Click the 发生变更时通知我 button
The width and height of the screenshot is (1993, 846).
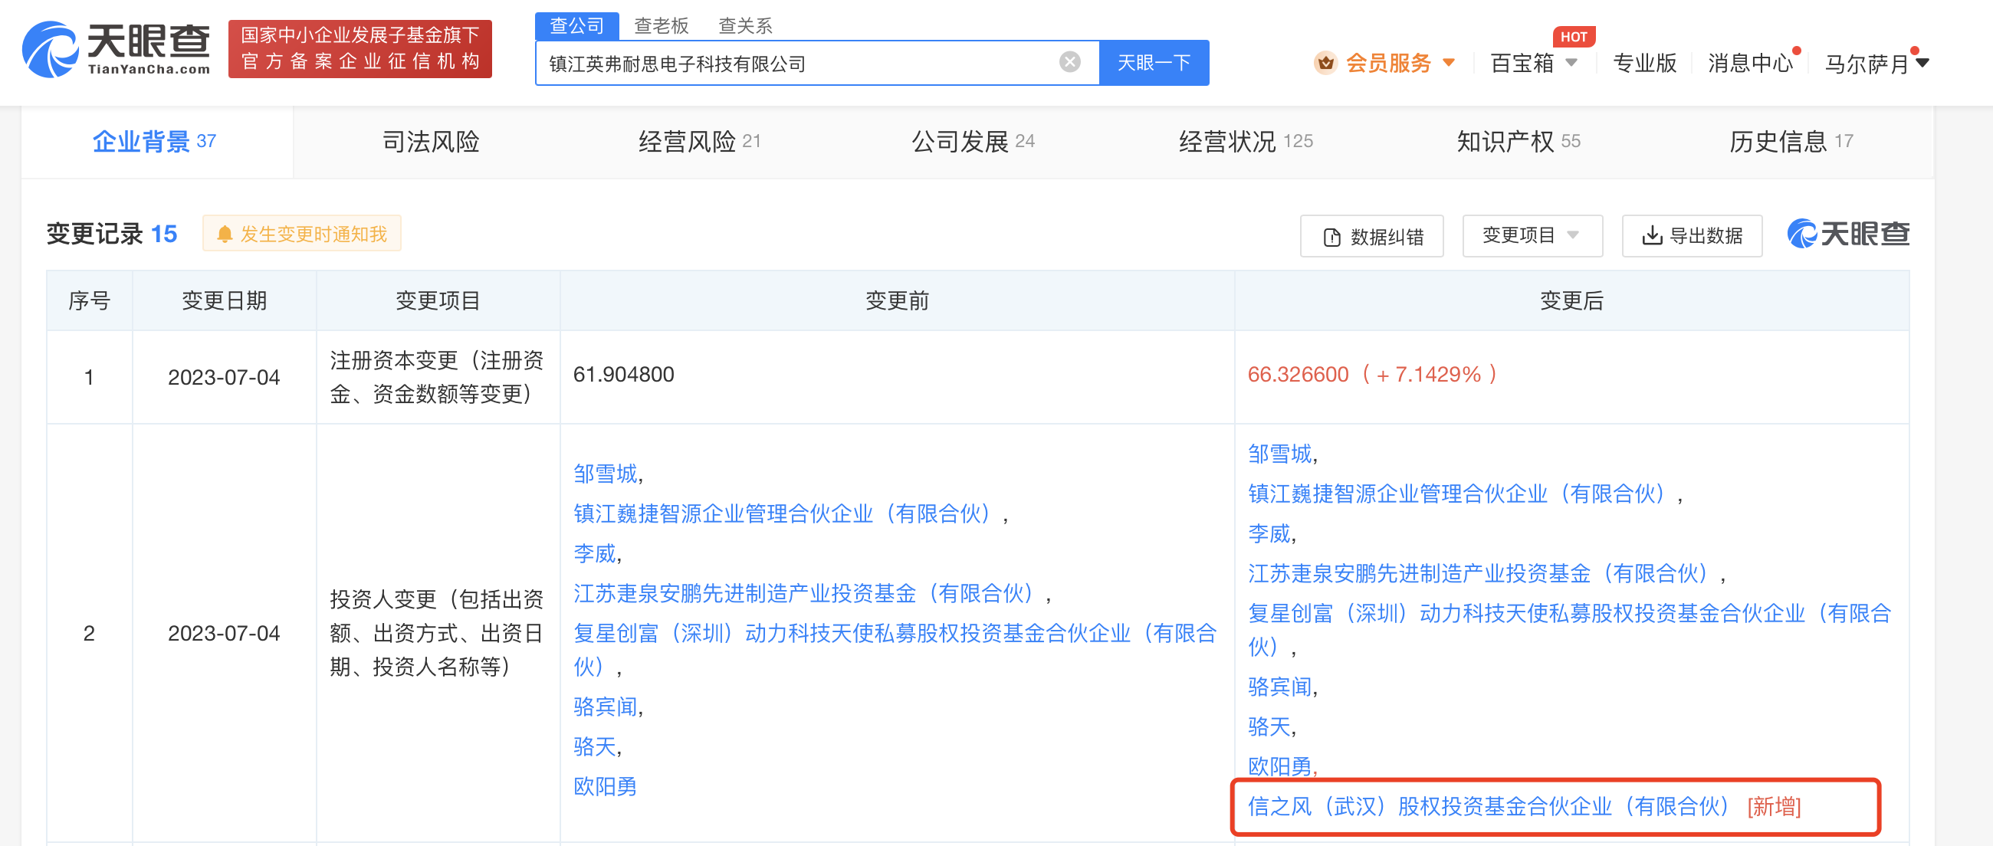(x=302, y=234)
